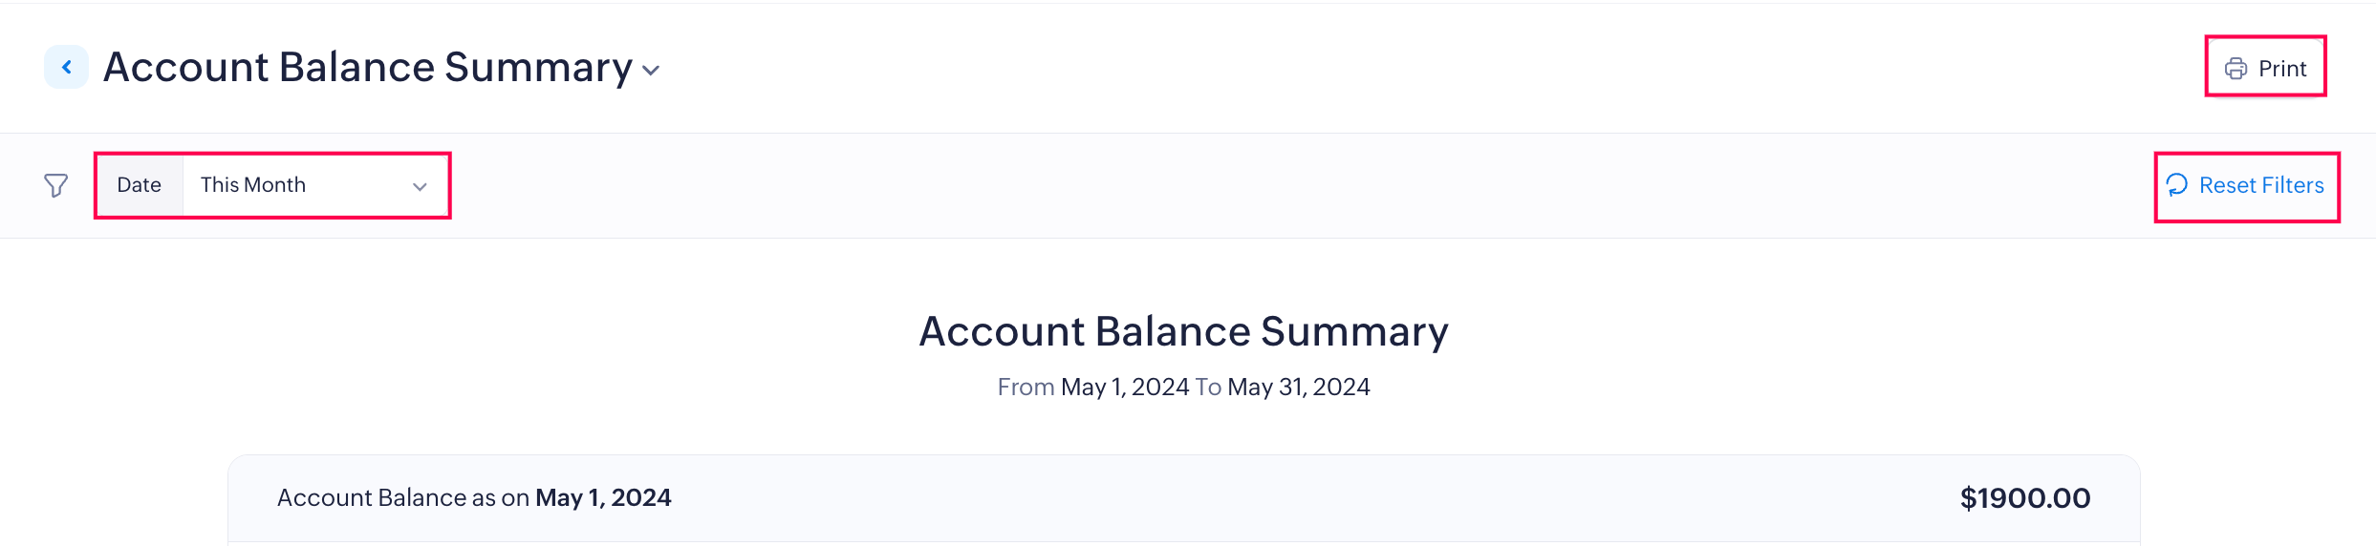Click the bold May 1, 2024 in balance row
The width and height of the screenshot is (2376, 546).
pyautogui.click(x=603, y=497)
